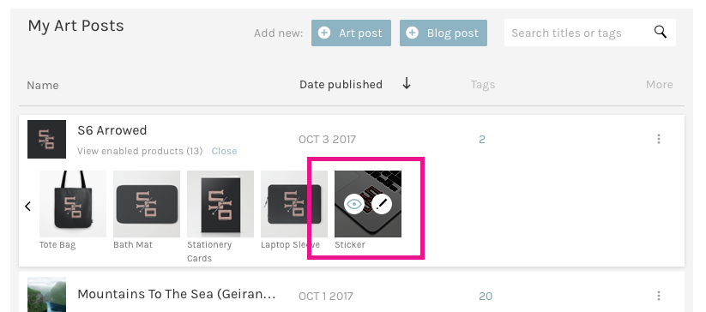Select the Bath Mat product thumbnail
The height and width of the screenshot is (312, 706).
pos(147,204)
